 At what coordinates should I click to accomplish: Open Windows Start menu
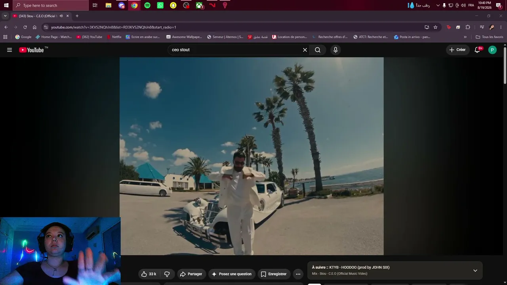(x=6, y=5)
